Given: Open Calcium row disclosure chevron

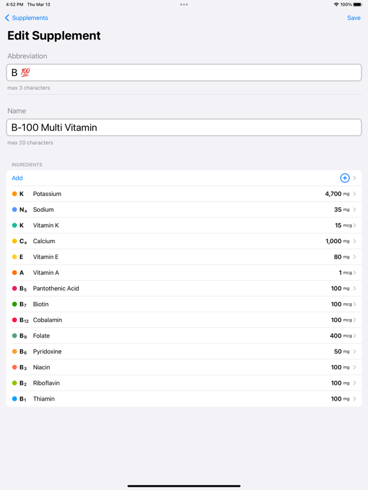Looking at the screenshot, I should coord(355,241).
